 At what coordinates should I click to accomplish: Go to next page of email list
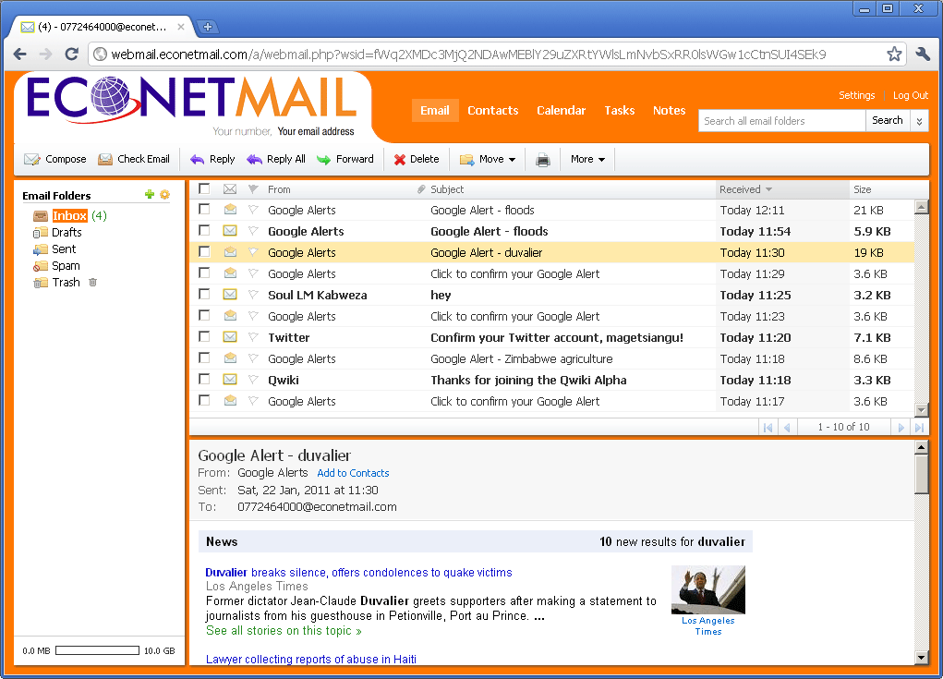click(x=901, y=427)
